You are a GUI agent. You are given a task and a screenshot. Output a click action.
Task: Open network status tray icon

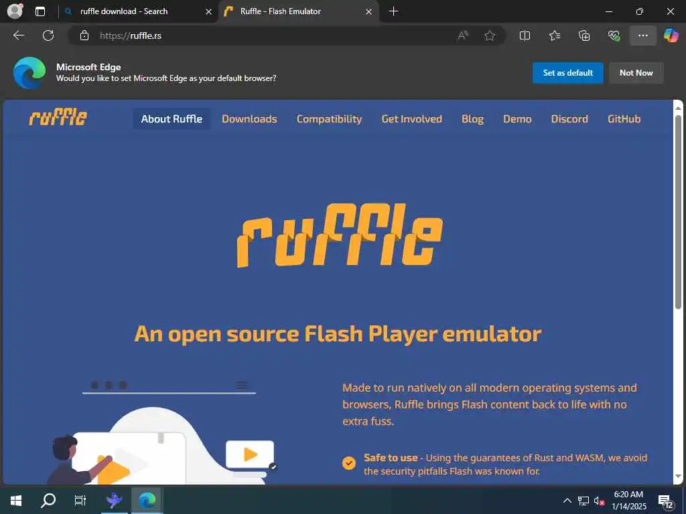coord(584,501)
